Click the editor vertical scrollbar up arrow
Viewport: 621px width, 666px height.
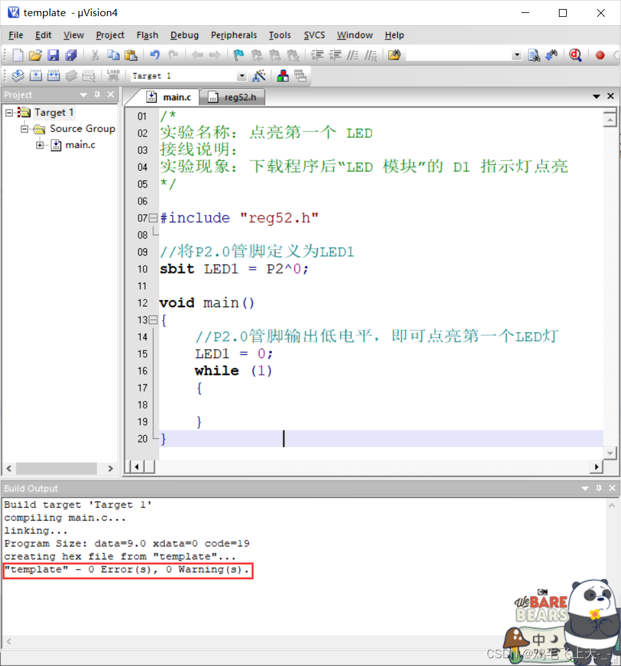(x=610, y=120)
